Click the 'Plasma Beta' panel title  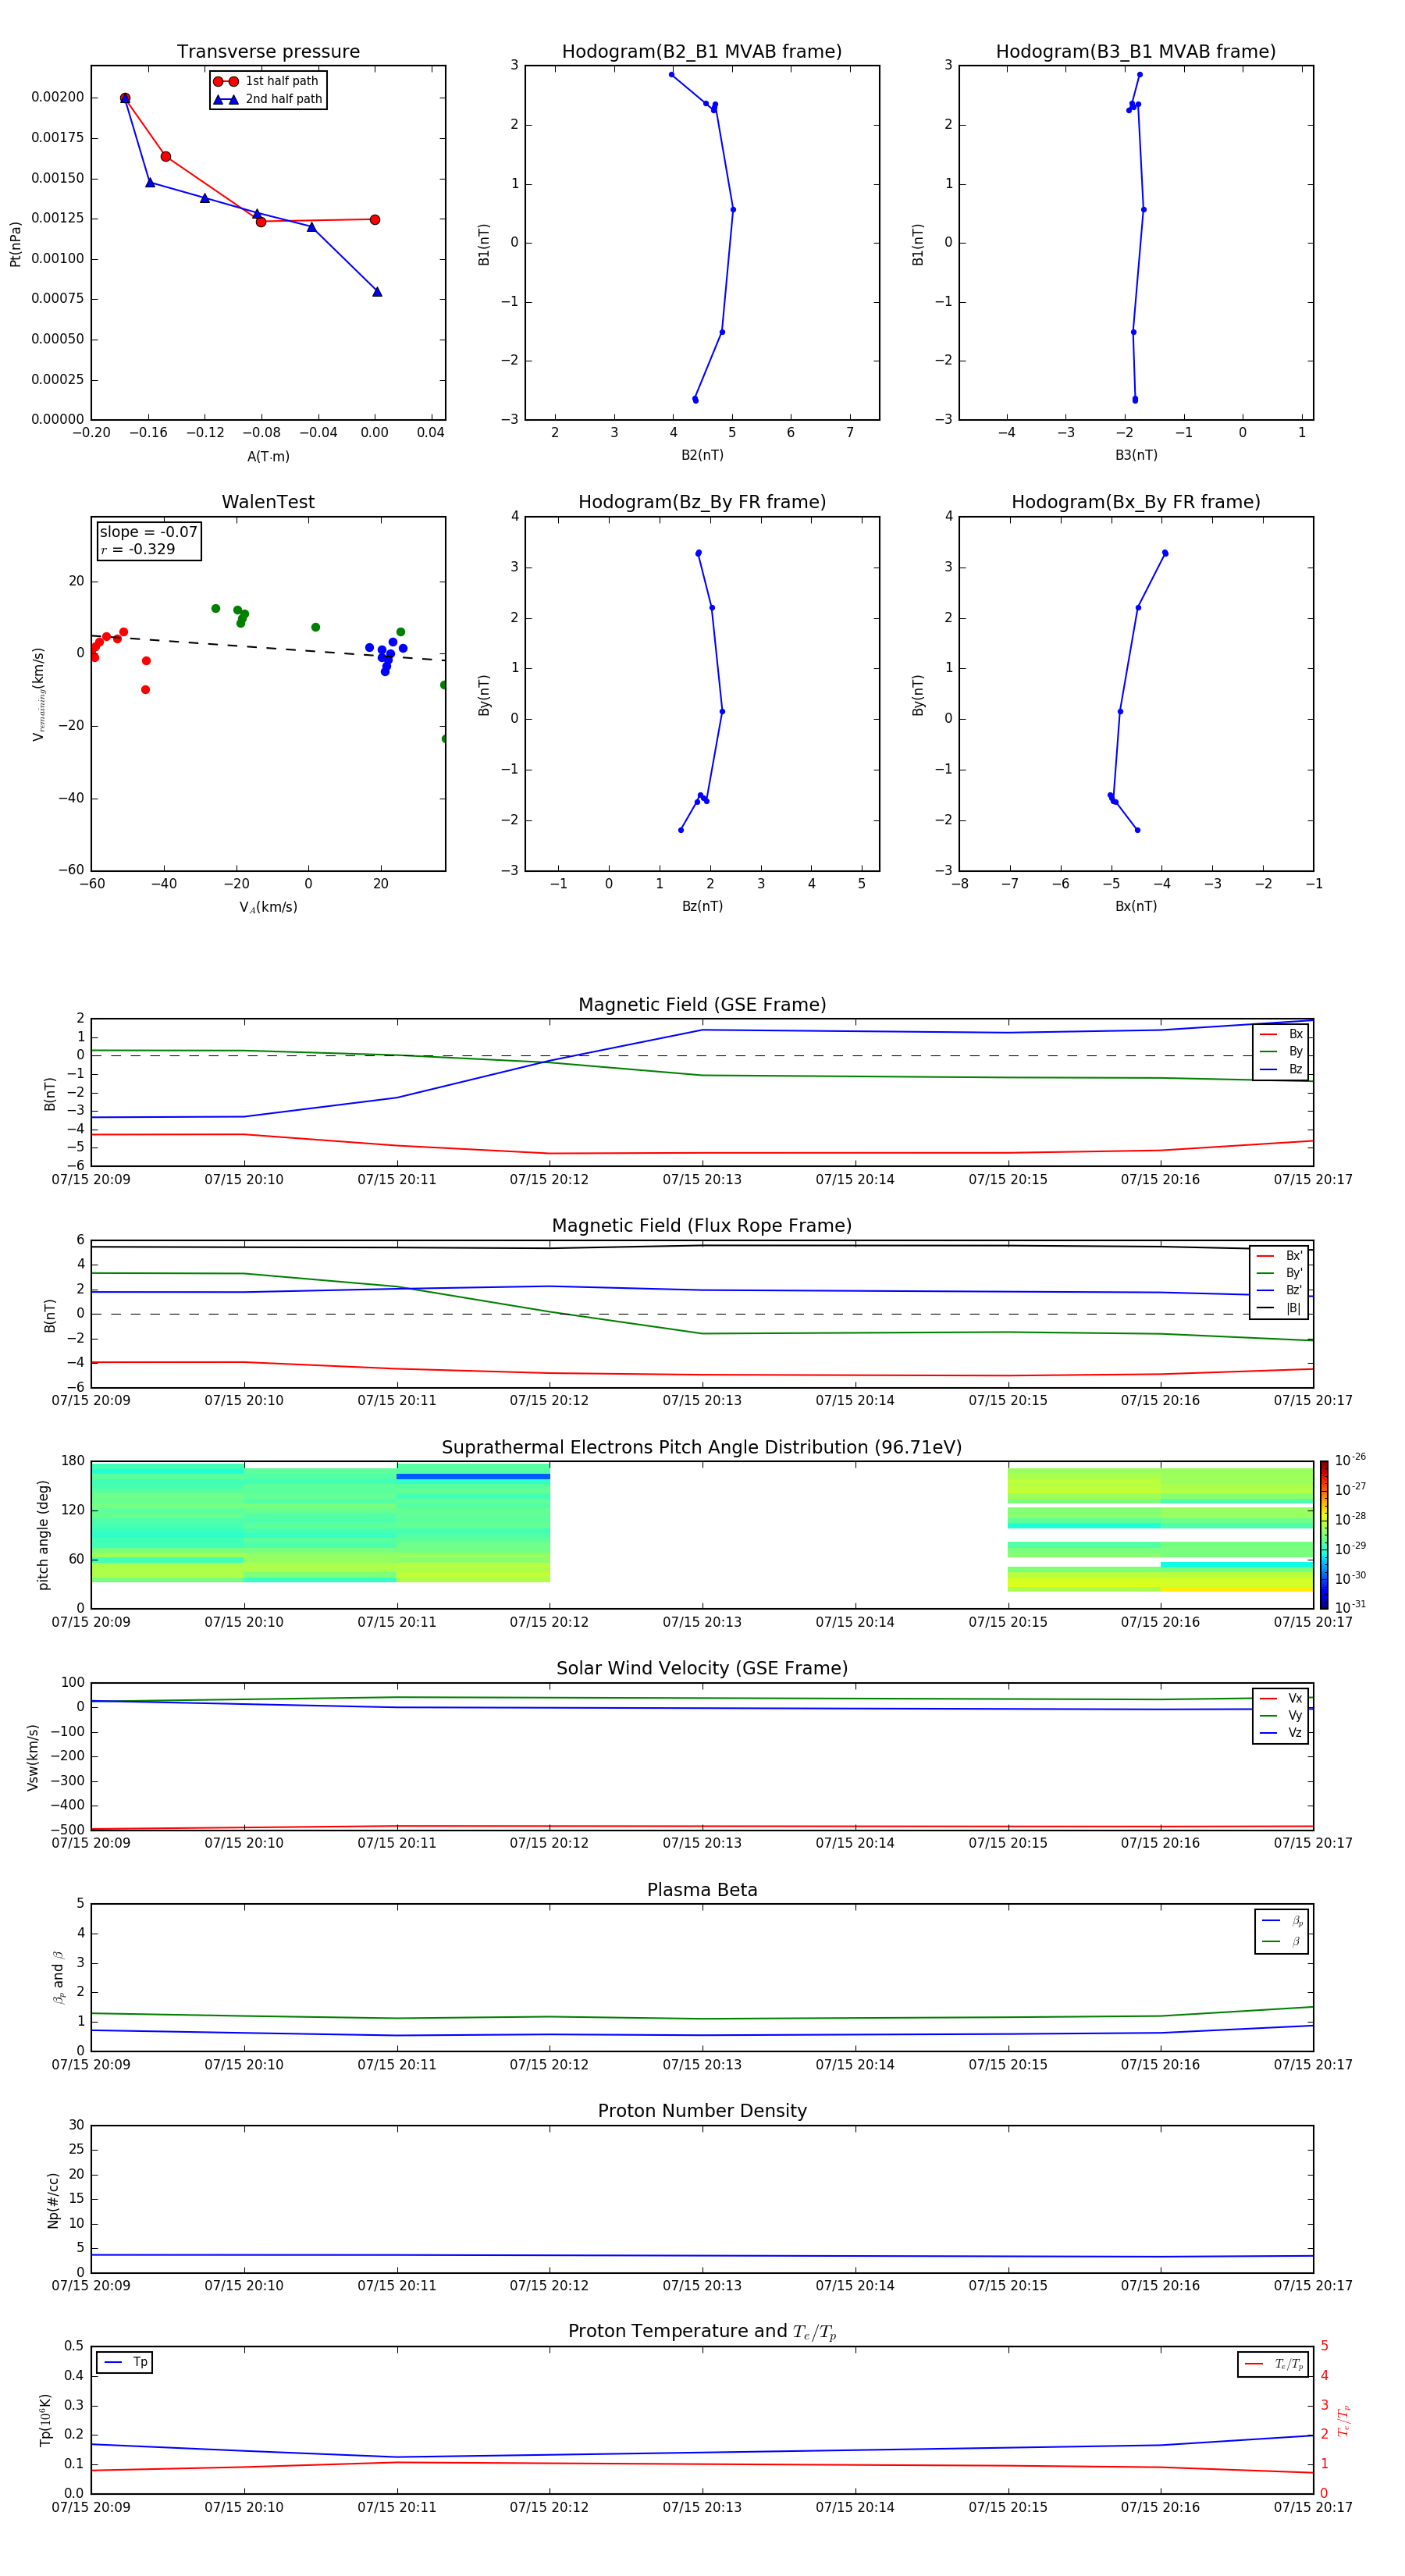(702, 1890)
